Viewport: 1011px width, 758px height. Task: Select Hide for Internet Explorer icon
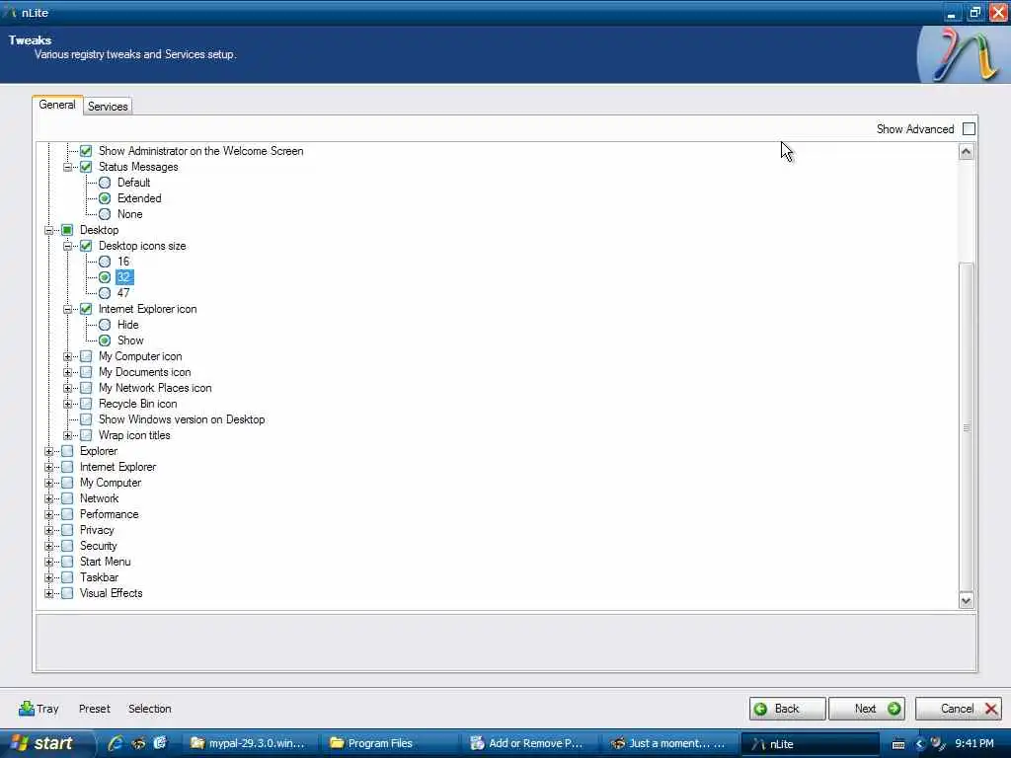coord(105,324)
